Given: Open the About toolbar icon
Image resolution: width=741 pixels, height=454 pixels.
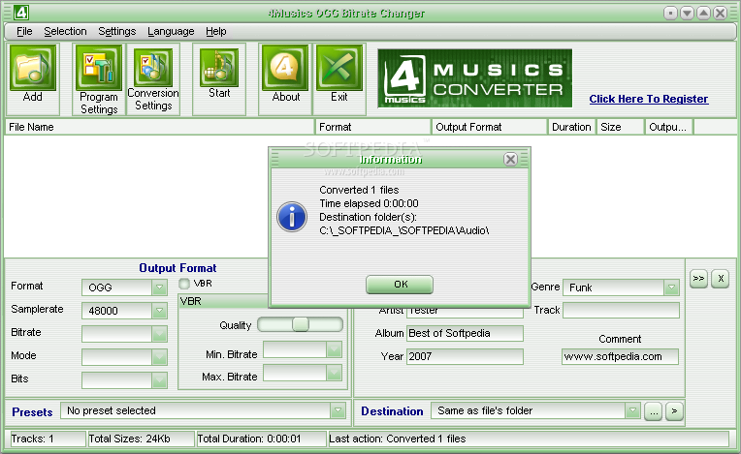Looking at the screenshot, I should coord(285,68).
